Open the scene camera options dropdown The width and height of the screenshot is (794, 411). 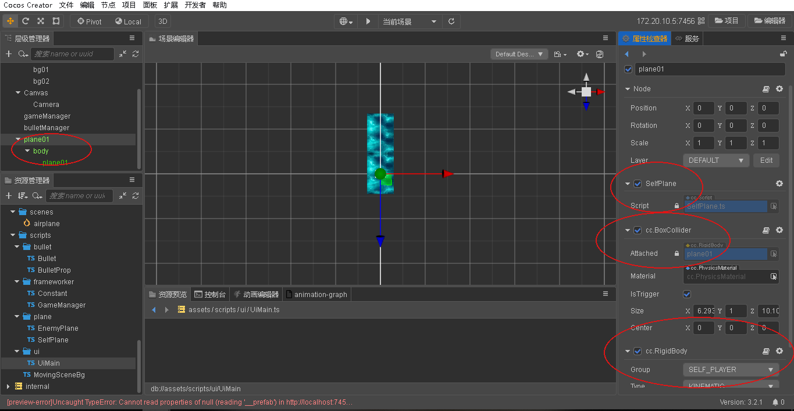(561, 54)
